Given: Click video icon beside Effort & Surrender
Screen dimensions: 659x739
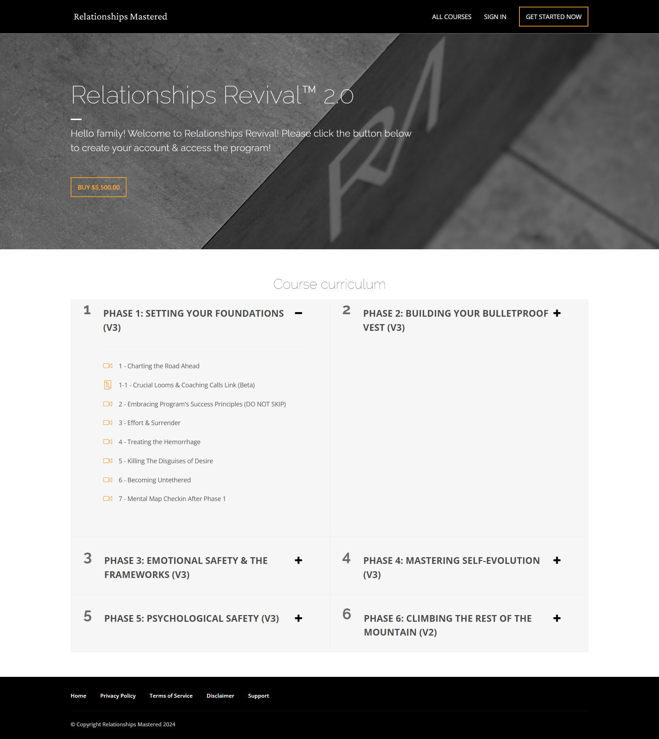Looking at the screenshot, I should (107, 423).
